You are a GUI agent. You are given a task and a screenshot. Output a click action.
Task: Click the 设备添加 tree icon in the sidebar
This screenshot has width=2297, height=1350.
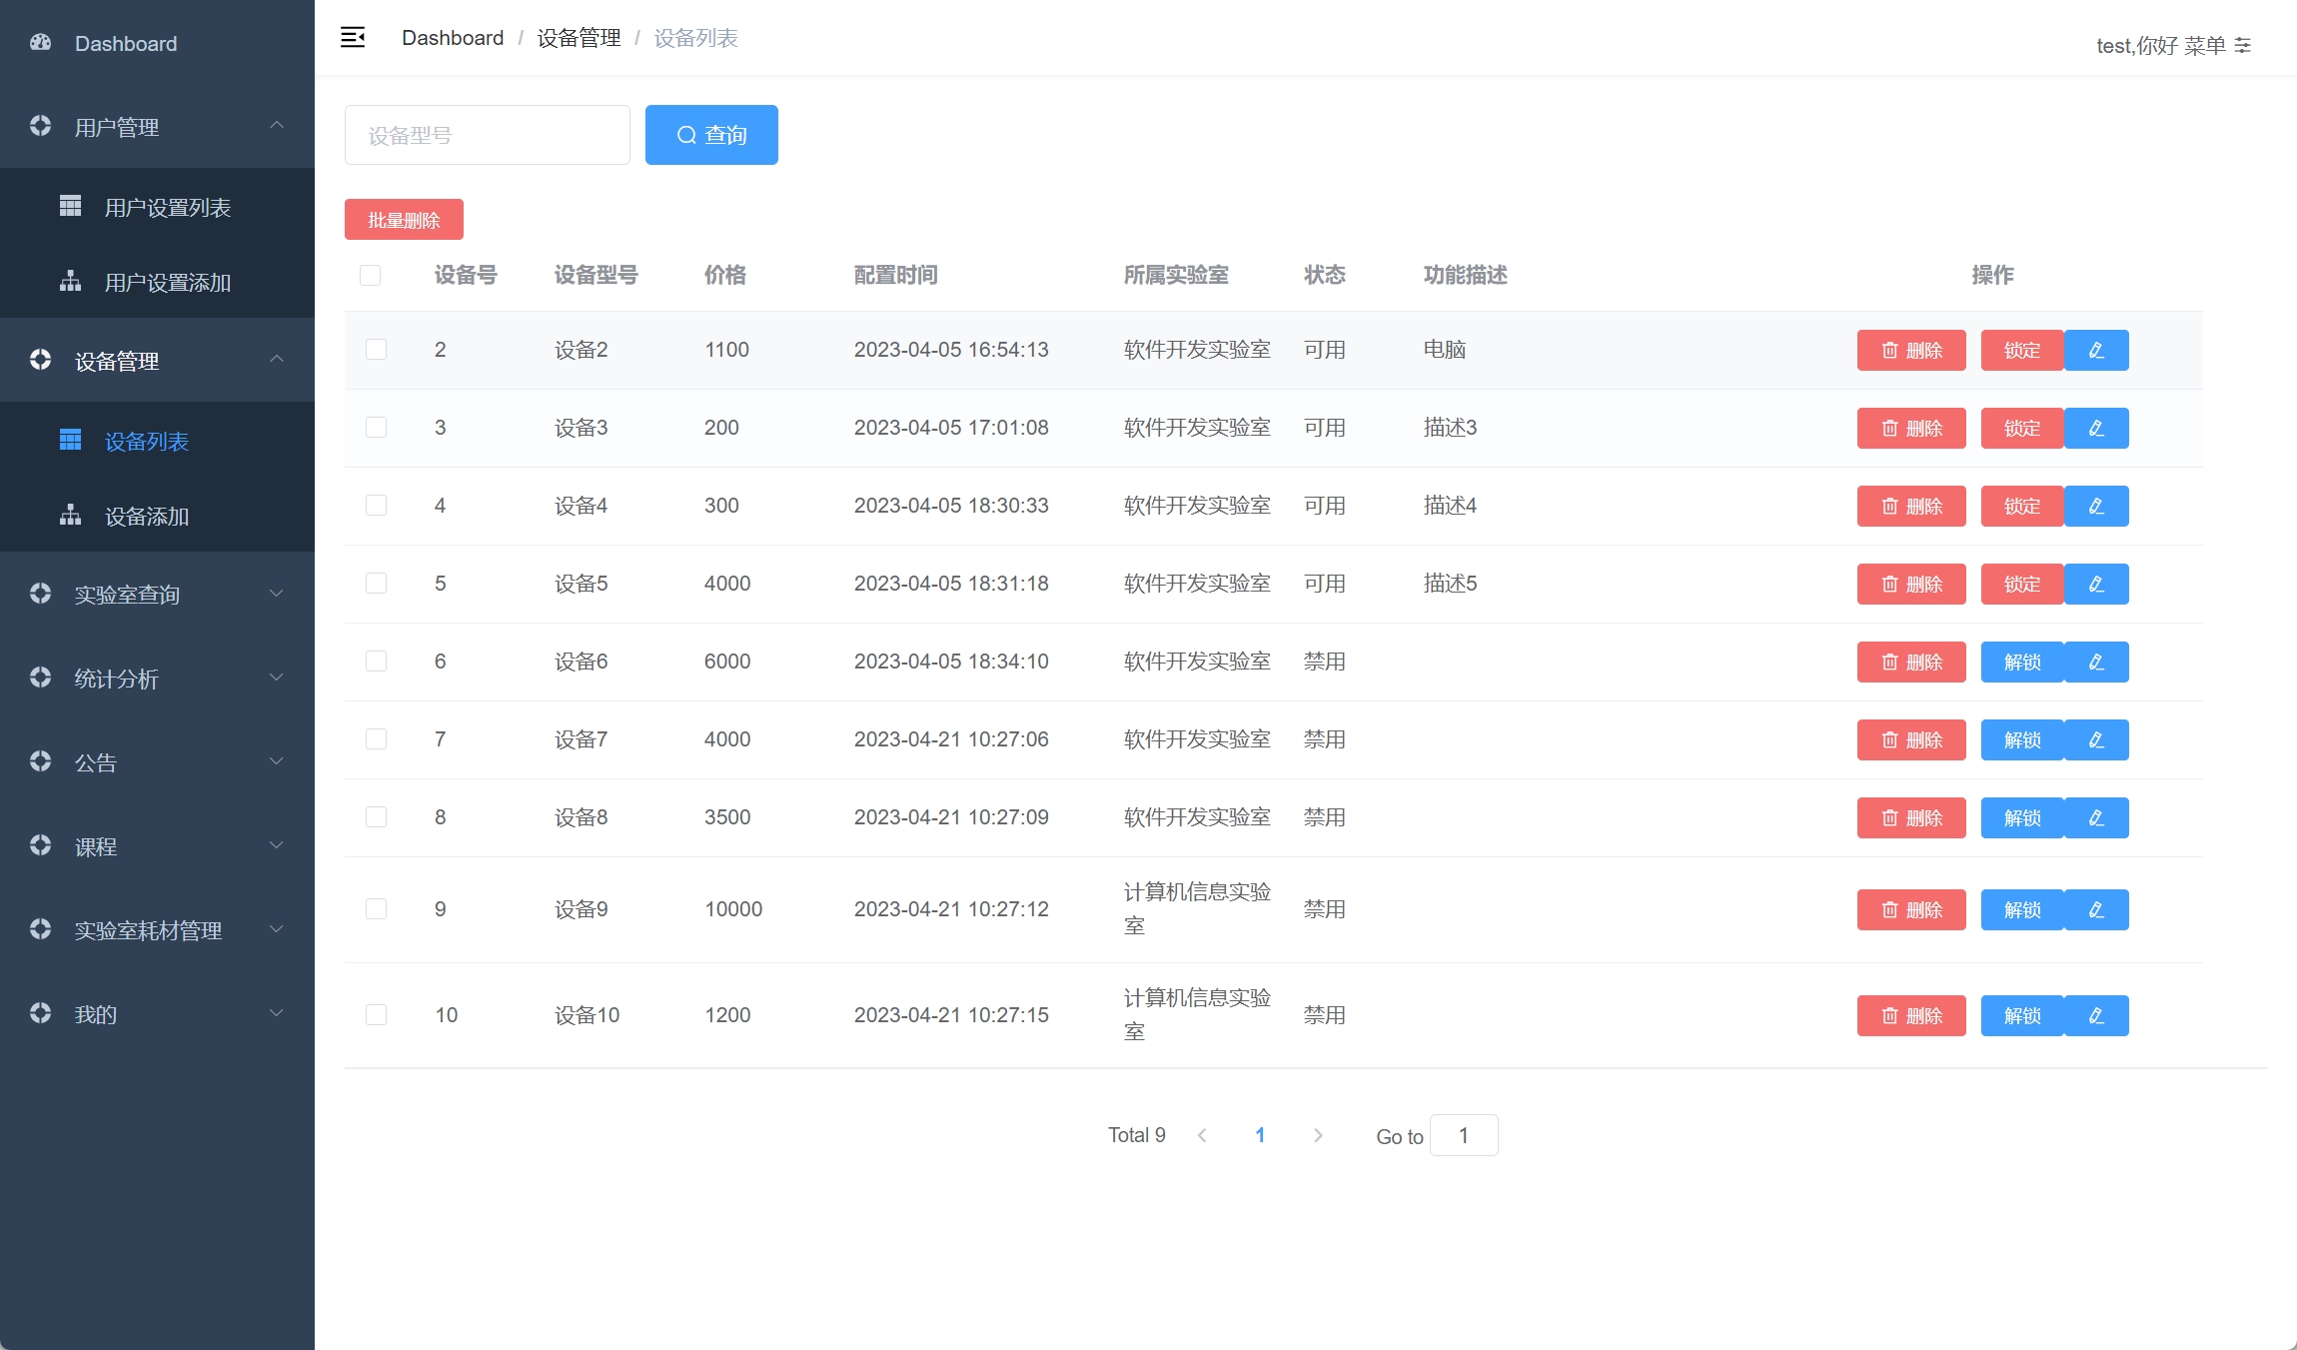point(70,516)
